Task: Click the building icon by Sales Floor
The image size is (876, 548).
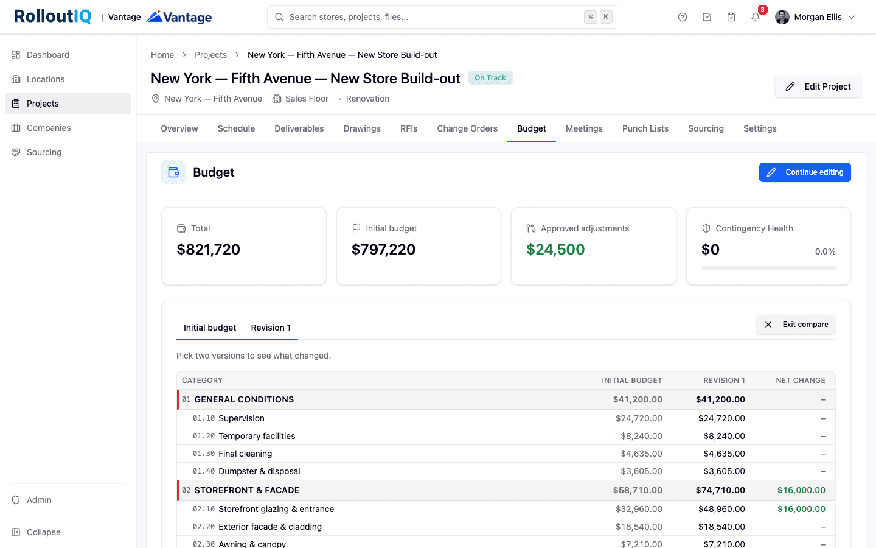Action: click(277, 99)
